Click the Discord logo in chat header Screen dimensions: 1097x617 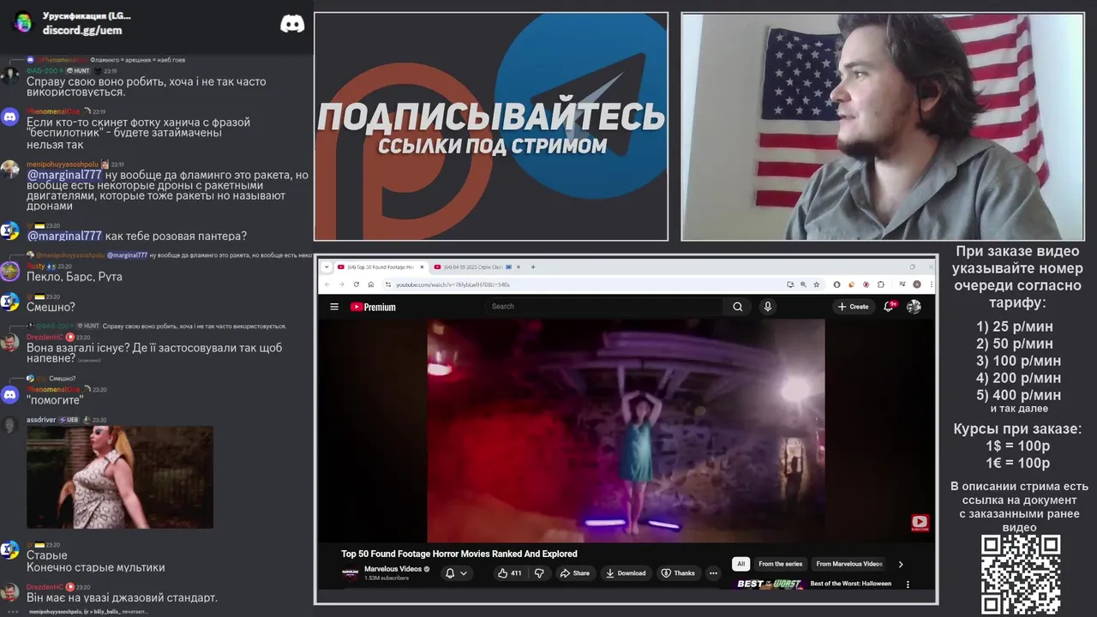click(292, 24)
